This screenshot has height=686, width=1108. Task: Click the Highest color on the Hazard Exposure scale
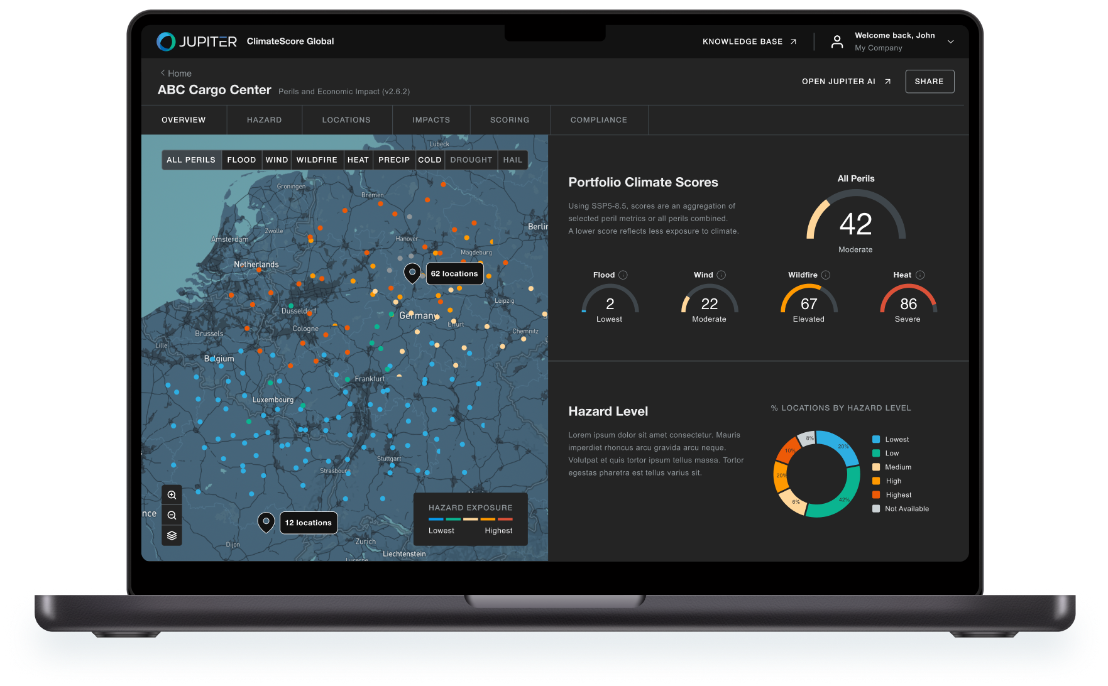click(505, 519)
